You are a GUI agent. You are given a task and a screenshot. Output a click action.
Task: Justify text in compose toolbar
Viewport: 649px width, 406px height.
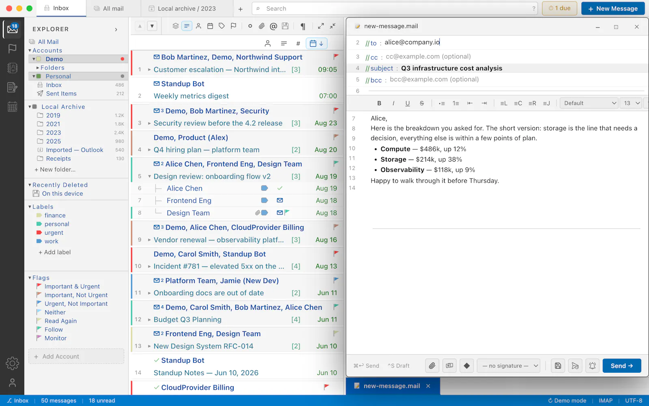tap(546, 103)
